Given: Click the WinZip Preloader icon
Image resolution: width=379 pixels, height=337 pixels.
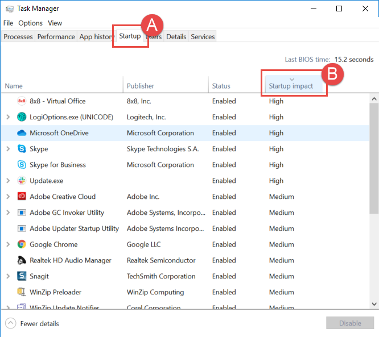Looking at the screenshot, I should (22, 292).
